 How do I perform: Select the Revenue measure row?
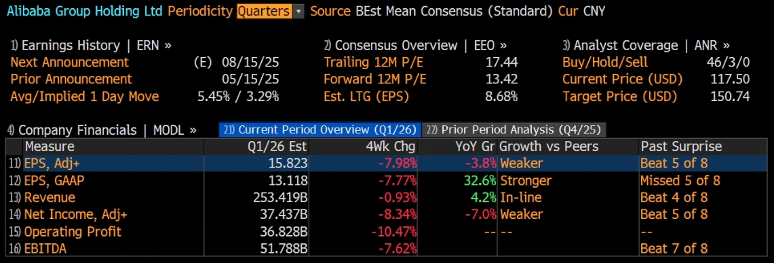coord(387,197)
